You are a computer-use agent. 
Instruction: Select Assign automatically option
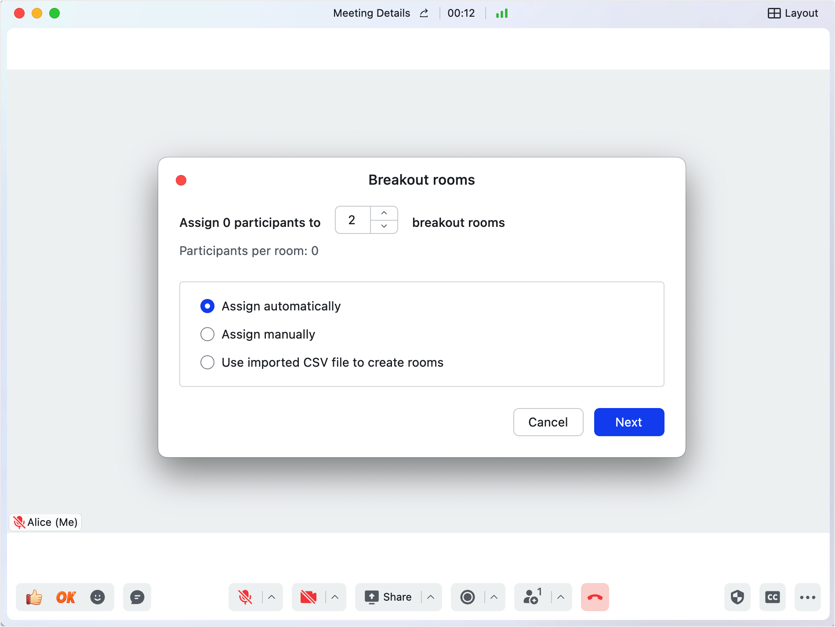pos(207,306)
